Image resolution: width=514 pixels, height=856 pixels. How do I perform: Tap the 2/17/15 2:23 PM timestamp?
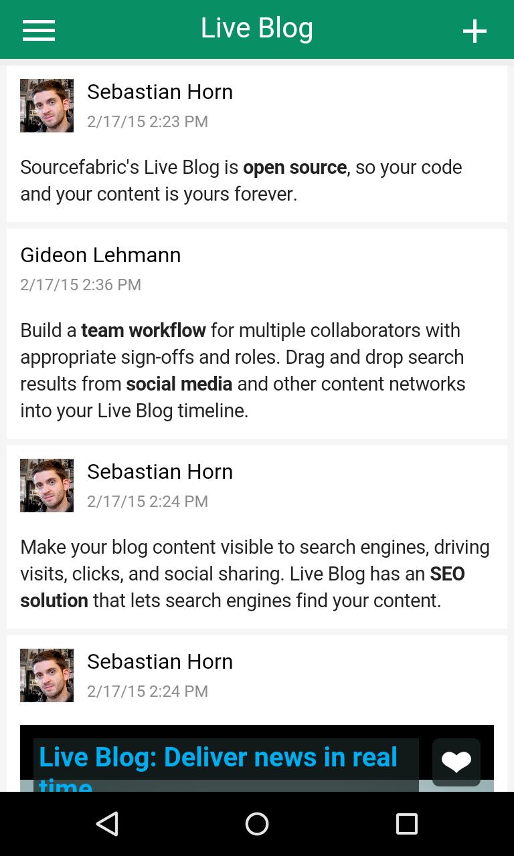pos(147,122)
